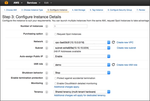This screenshot has width=150, height=101.
Task: Click info icon beside Auto-assign Public IP
Action: (x=46, y=56)
